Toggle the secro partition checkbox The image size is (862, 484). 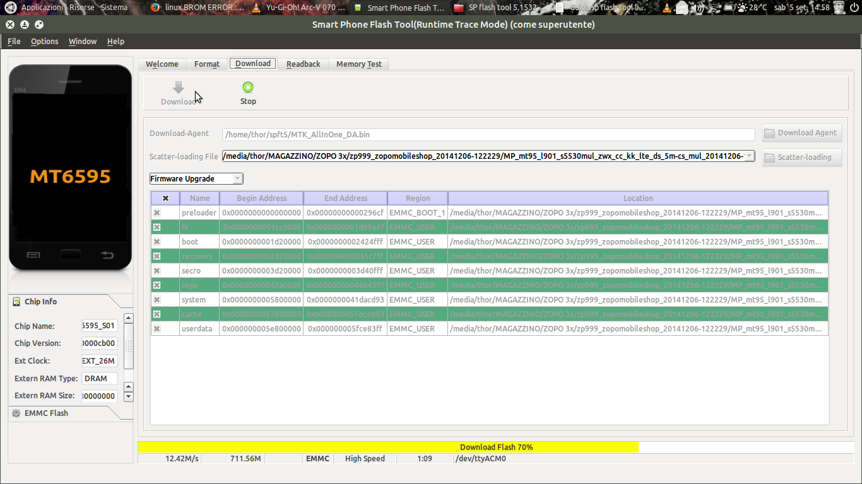click(x=156, y=271)
